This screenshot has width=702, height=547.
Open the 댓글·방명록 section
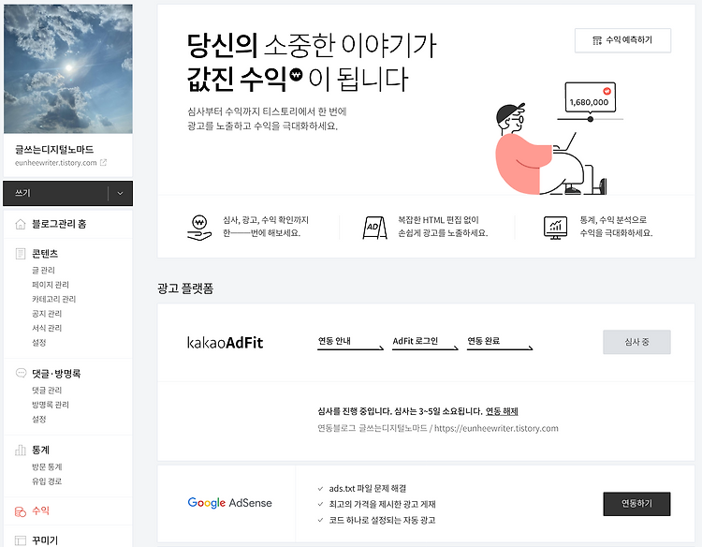[56, 373]
